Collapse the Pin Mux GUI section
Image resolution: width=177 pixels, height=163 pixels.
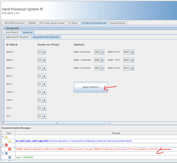pyautogui.click(x=4, y=28)
